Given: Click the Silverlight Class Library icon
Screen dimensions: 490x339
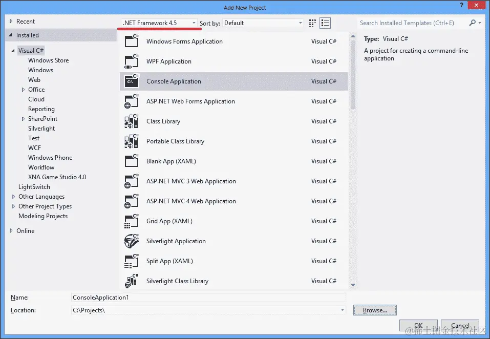Looking at the screenshot, I should (132, 281).
